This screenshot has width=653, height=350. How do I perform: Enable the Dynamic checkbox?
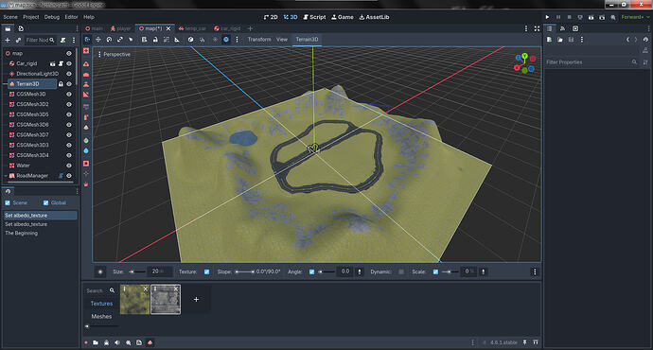pyautogui.click(x=401, y=271)
